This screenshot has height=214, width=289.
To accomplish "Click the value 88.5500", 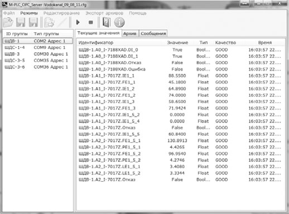I will coord(177,76).
